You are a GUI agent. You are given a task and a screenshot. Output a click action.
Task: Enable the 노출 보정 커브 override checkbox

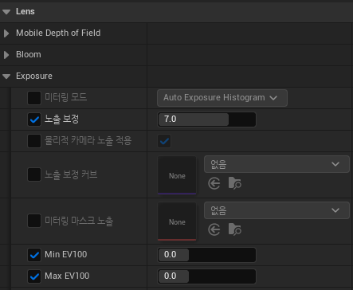click(34, 174)
